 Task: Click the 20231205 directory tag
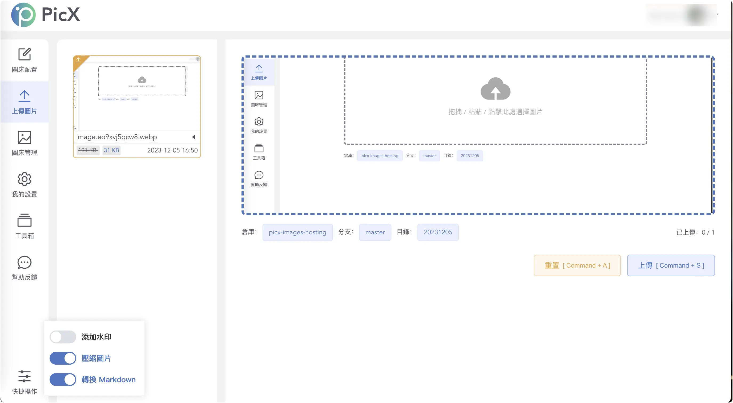tap(438, 232)
